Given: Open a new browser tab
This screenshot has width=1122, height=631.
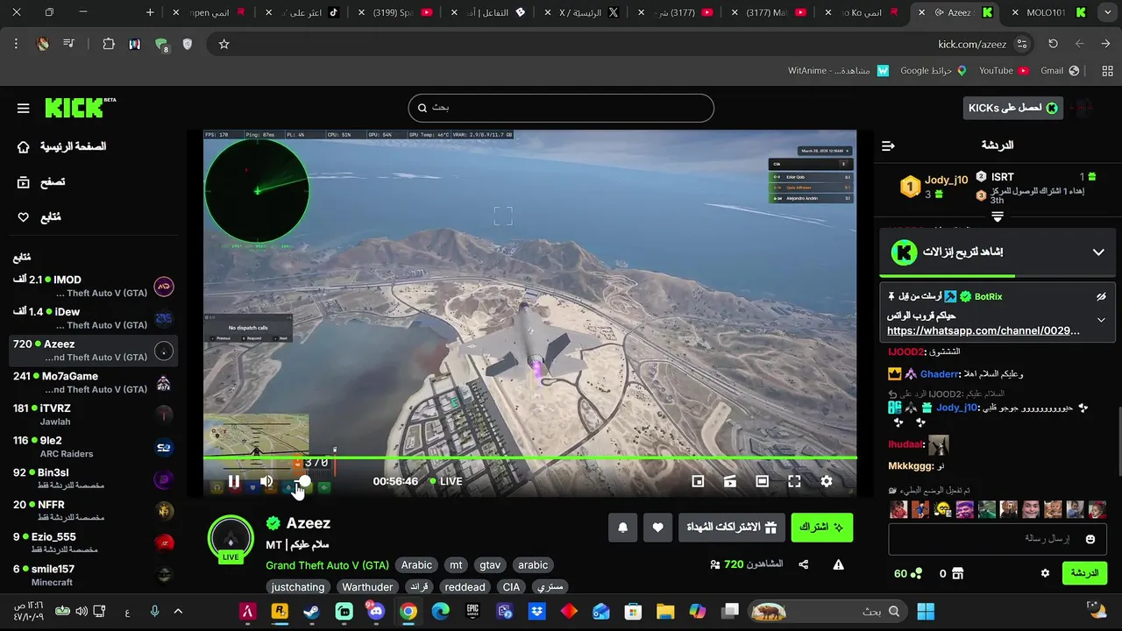Looking at the screenshot, I should (x=150, y=12).
